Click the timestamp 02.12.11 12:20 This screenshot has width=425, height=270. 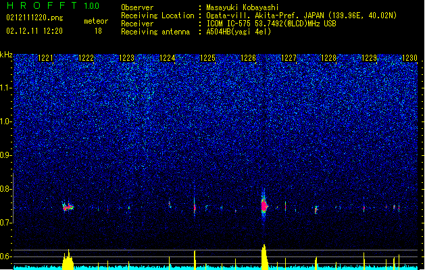tap(34, 31)
